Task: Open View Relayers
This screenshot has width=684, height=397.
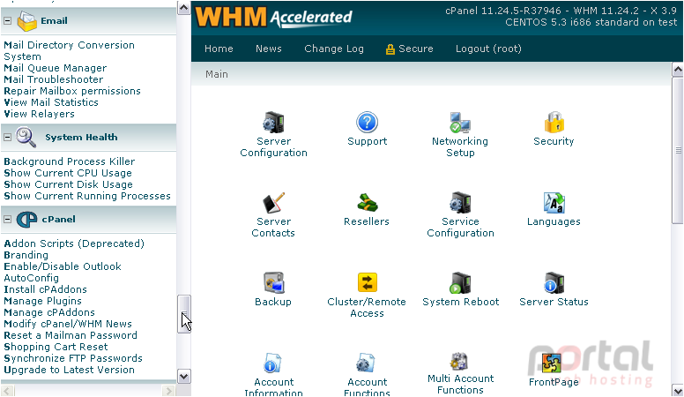Action: coord(39,114)
